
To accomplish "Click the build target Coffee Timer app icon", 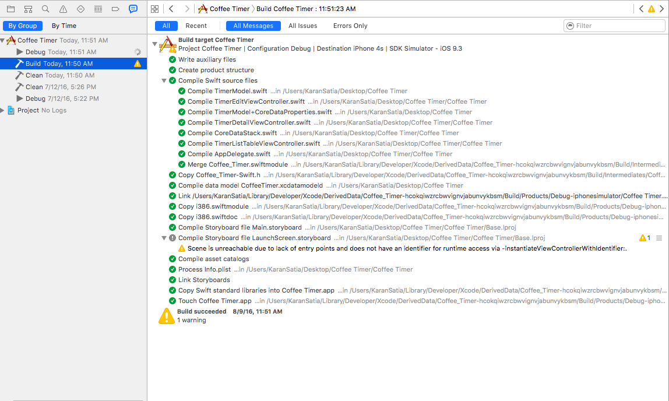I will click(168, 44).
